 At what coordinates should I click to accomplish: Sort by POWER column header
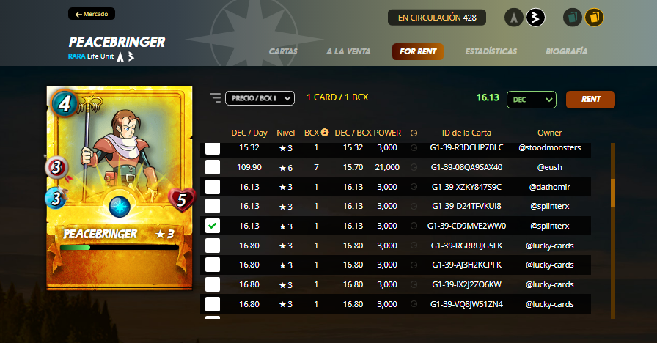click(387, 133)
